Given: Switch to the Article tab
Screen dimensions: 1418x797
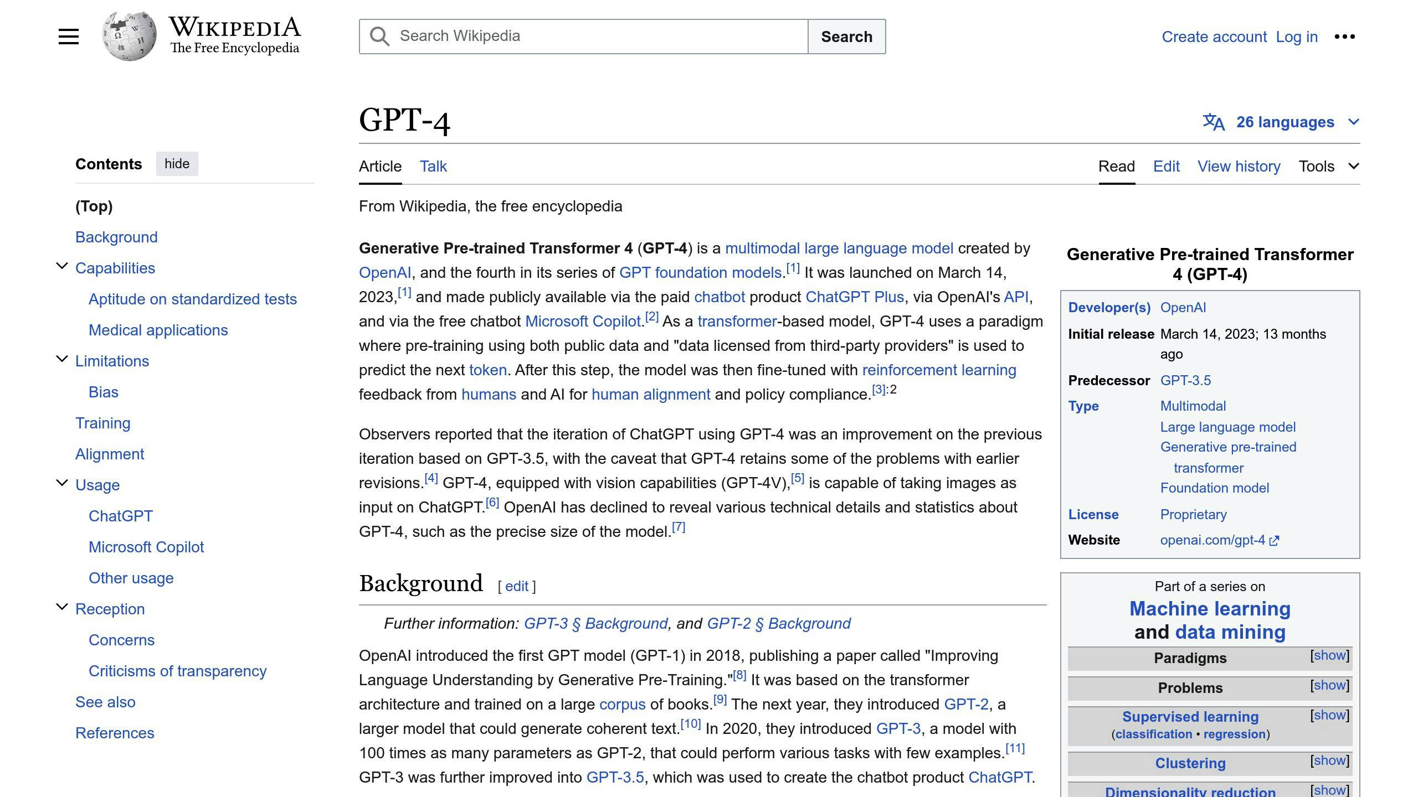Looking at the screenshot, I should pos(380,166).
